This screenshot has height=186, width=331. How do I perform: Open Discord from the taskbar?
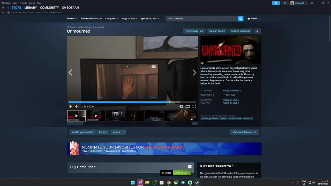coord(140,183)
